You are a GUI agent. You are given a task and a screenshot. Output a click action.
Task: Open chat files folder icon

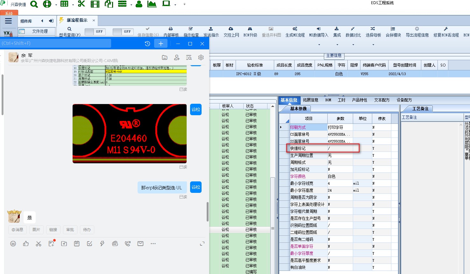click(x=165, y=58)
